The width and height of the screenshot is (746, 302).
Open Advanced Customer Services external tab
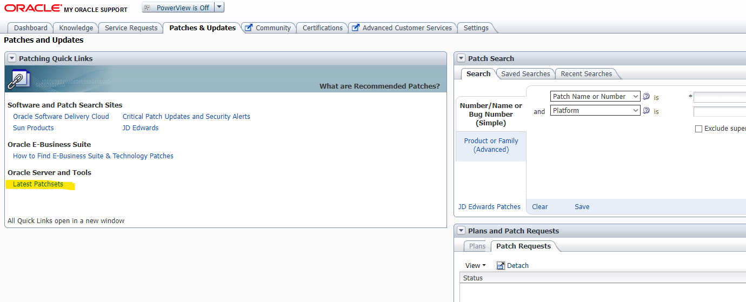pos(402,28)
